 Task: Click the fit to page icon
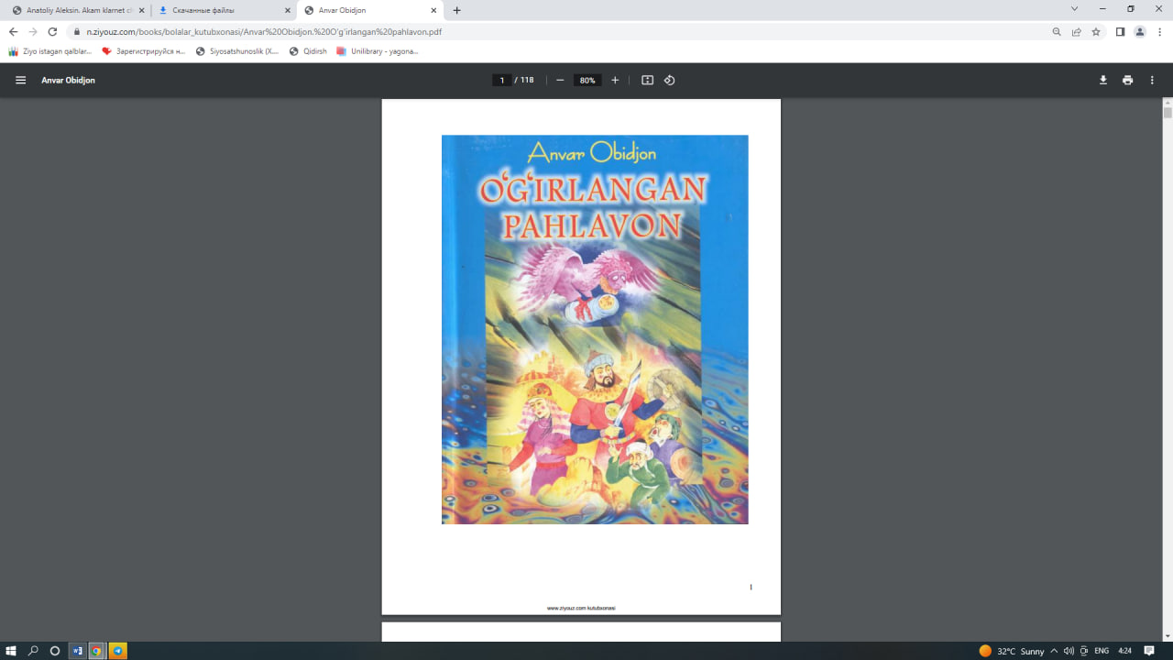[x=647, y=80]
